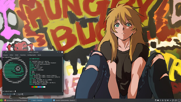The height and width of the screenshot is (102, 181).
Task: Open the volume control tray icon
Action: 168,100
